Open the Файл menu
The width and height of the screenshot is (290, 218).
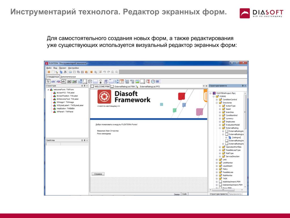(49, 68)
